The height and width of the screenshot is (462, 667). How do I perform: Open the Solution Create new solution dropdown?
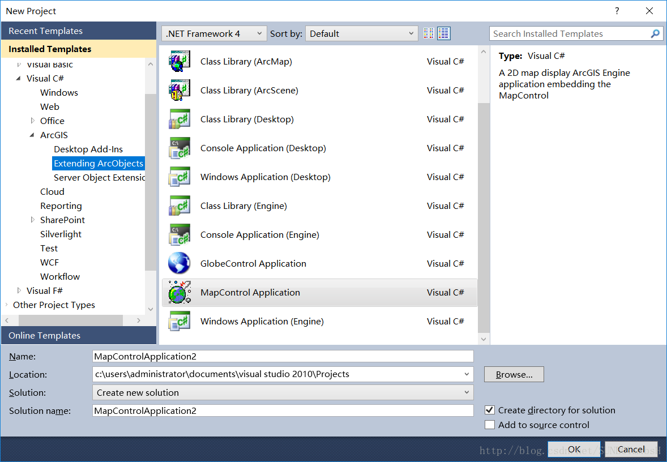point(283,392)
